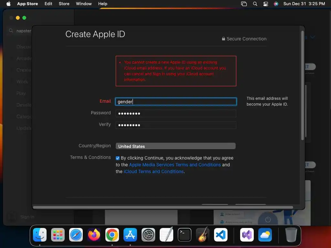
Task: Click the horizontal scrollbar of the dialog
Action: point(163,207)
